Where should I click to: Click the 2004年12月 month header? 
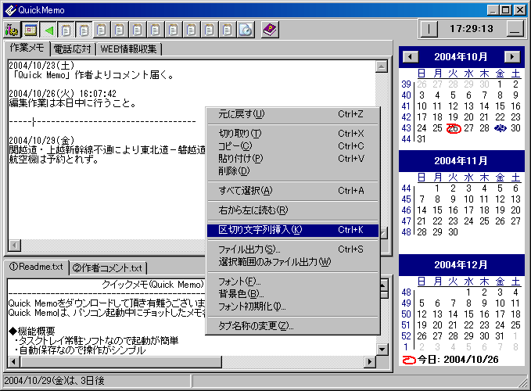(461, 264)
